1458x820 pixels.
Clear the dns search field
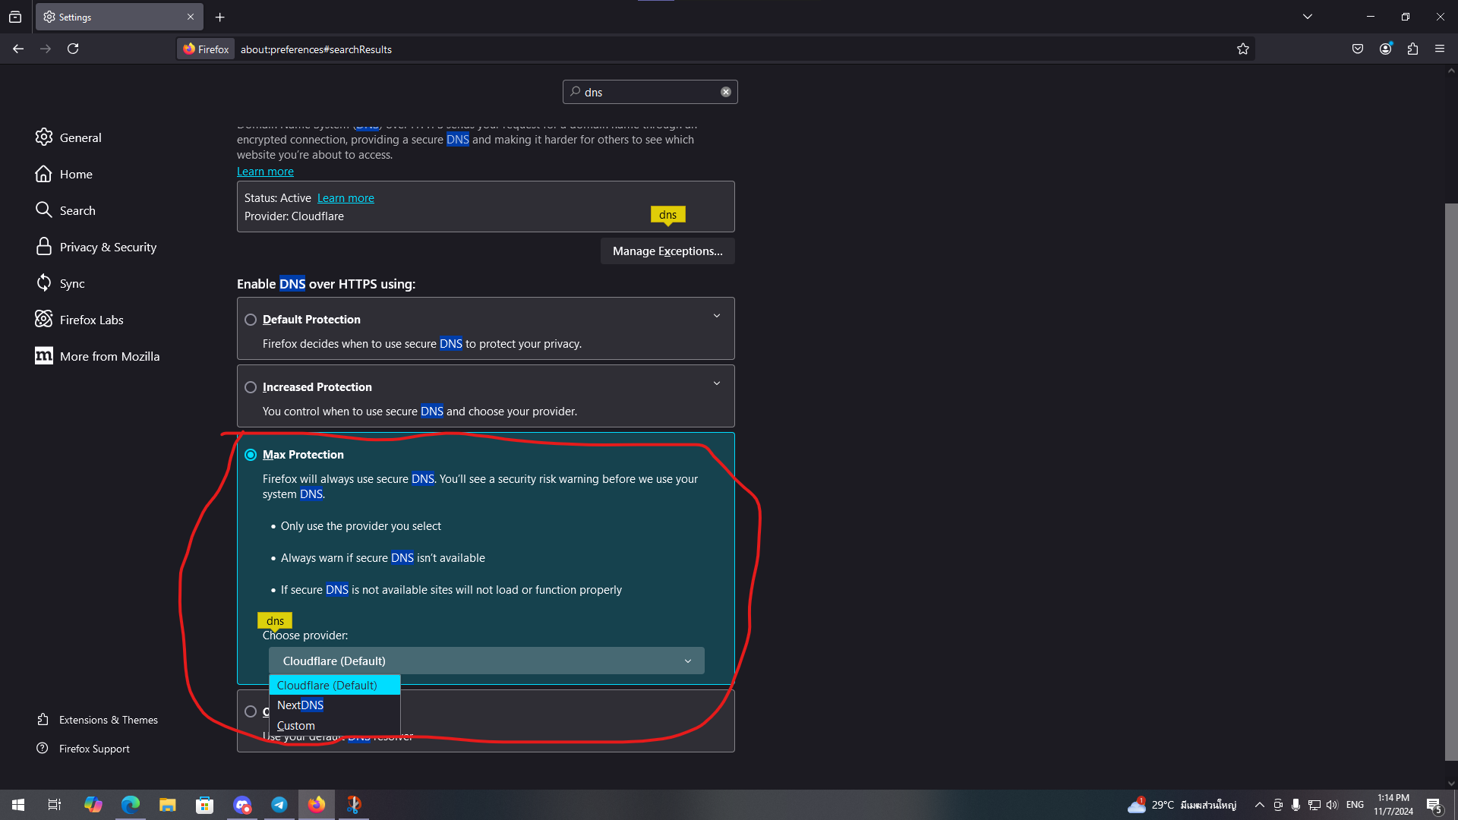[x=726, y=92]
